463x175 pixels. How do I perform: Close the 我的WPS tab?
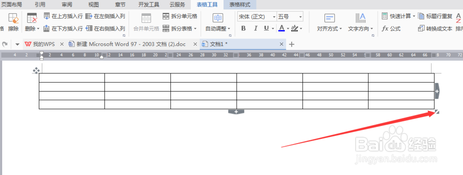(x=62, y=44)
